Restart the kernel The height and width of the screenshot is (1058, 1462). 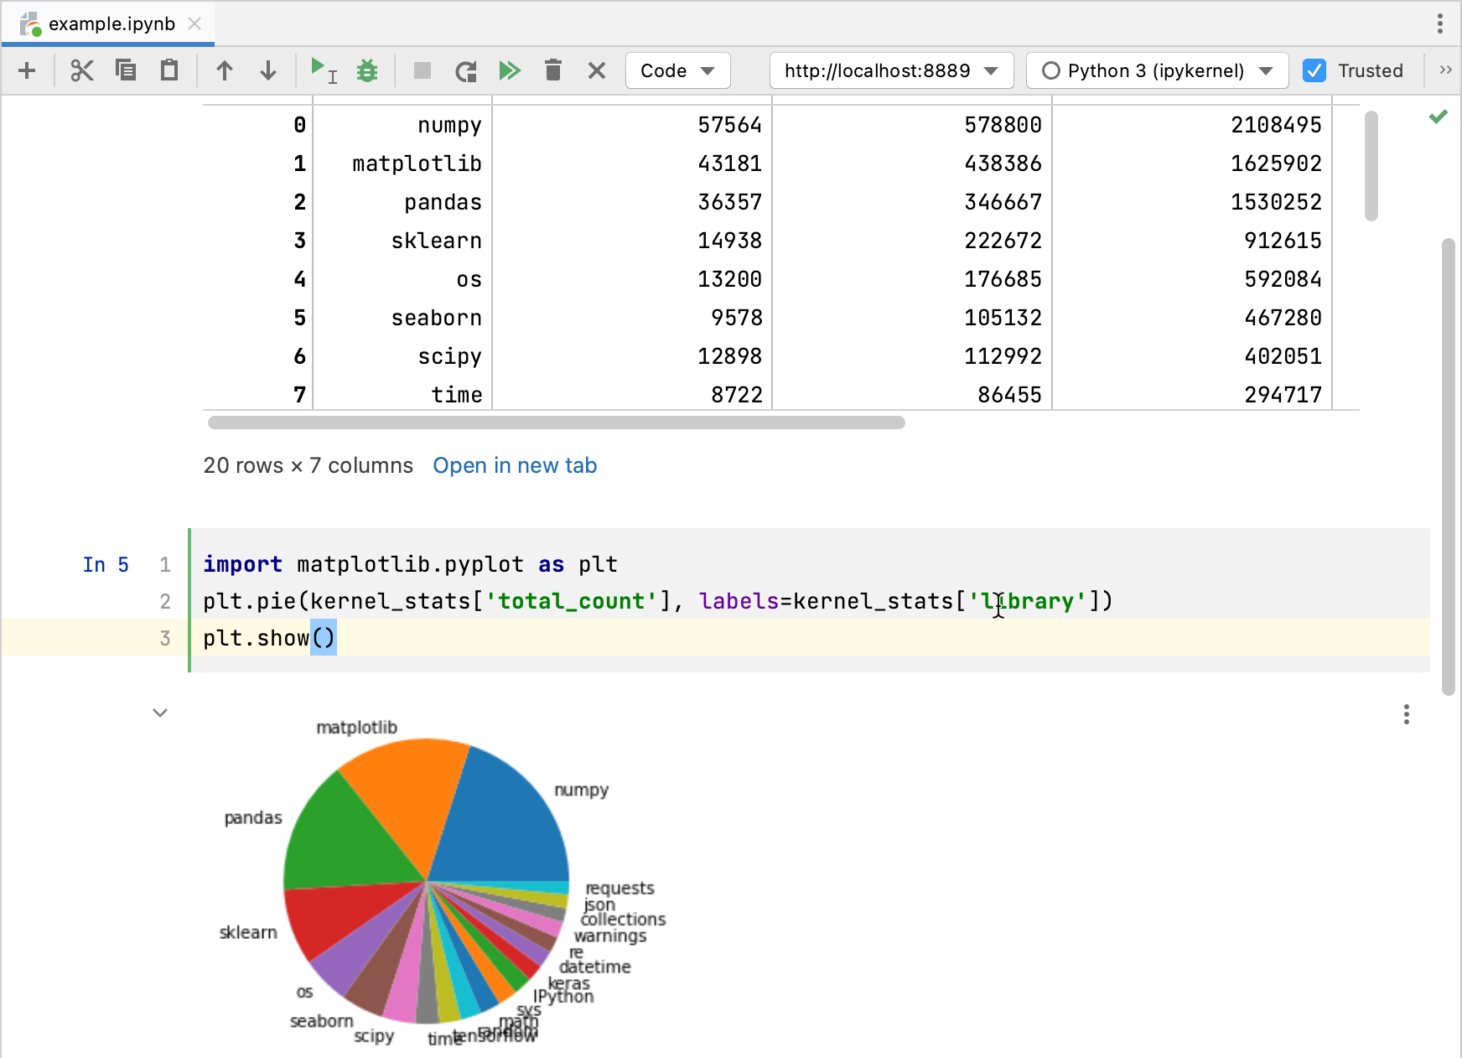[x=466, y=70]
